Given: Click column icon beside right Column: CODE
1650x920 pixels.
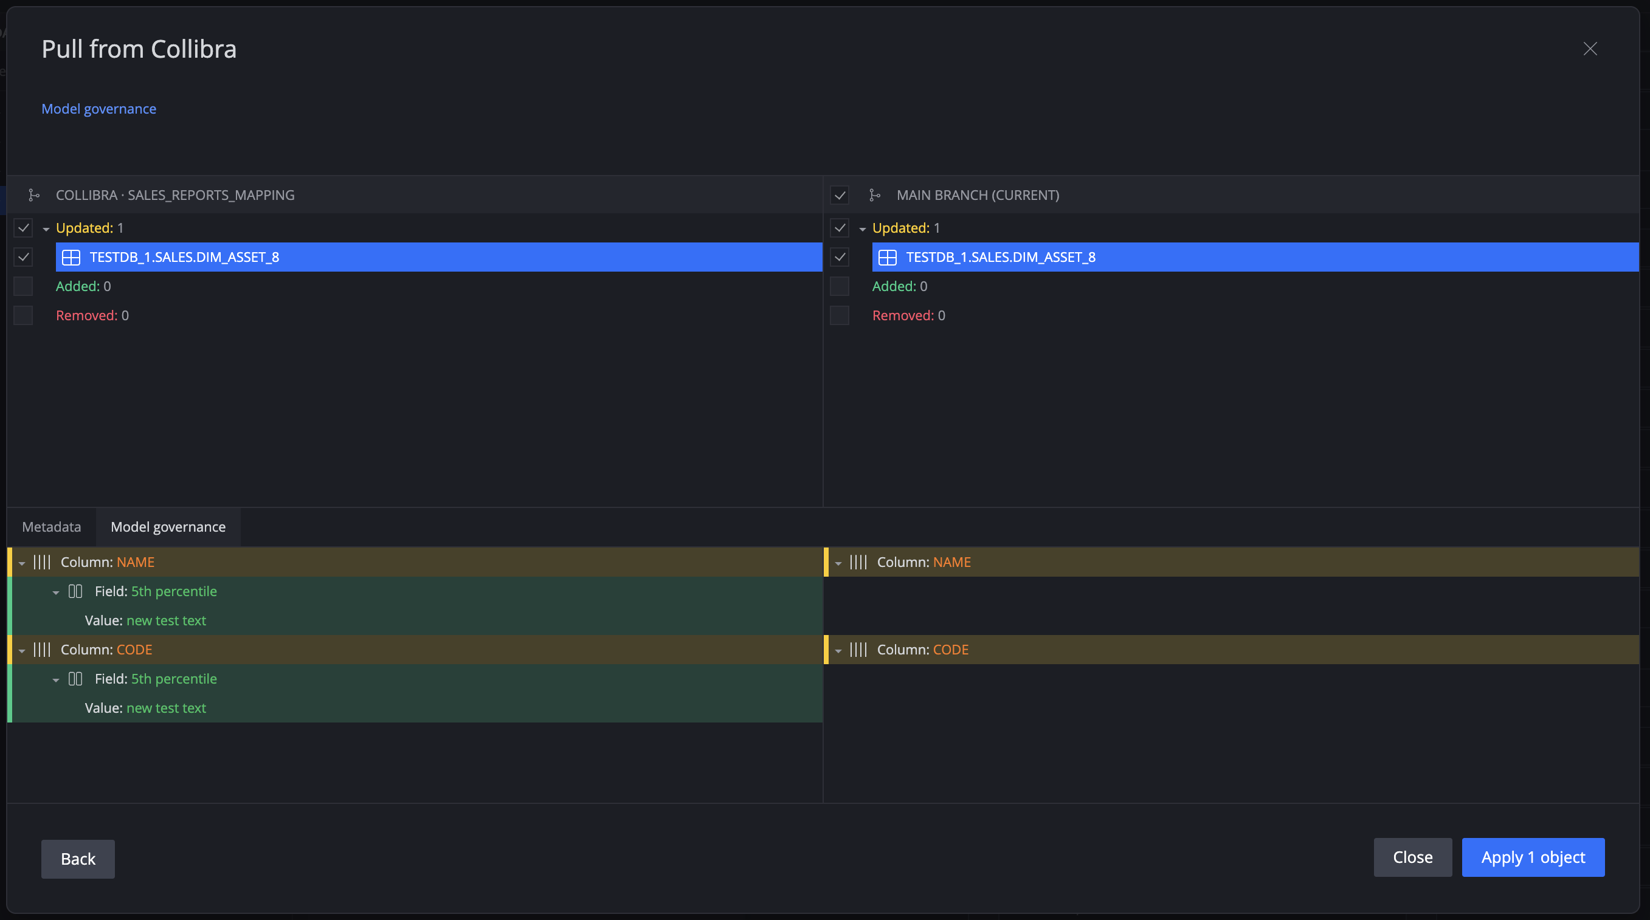Looking at the screenshot, I should [x=858, y=650].
